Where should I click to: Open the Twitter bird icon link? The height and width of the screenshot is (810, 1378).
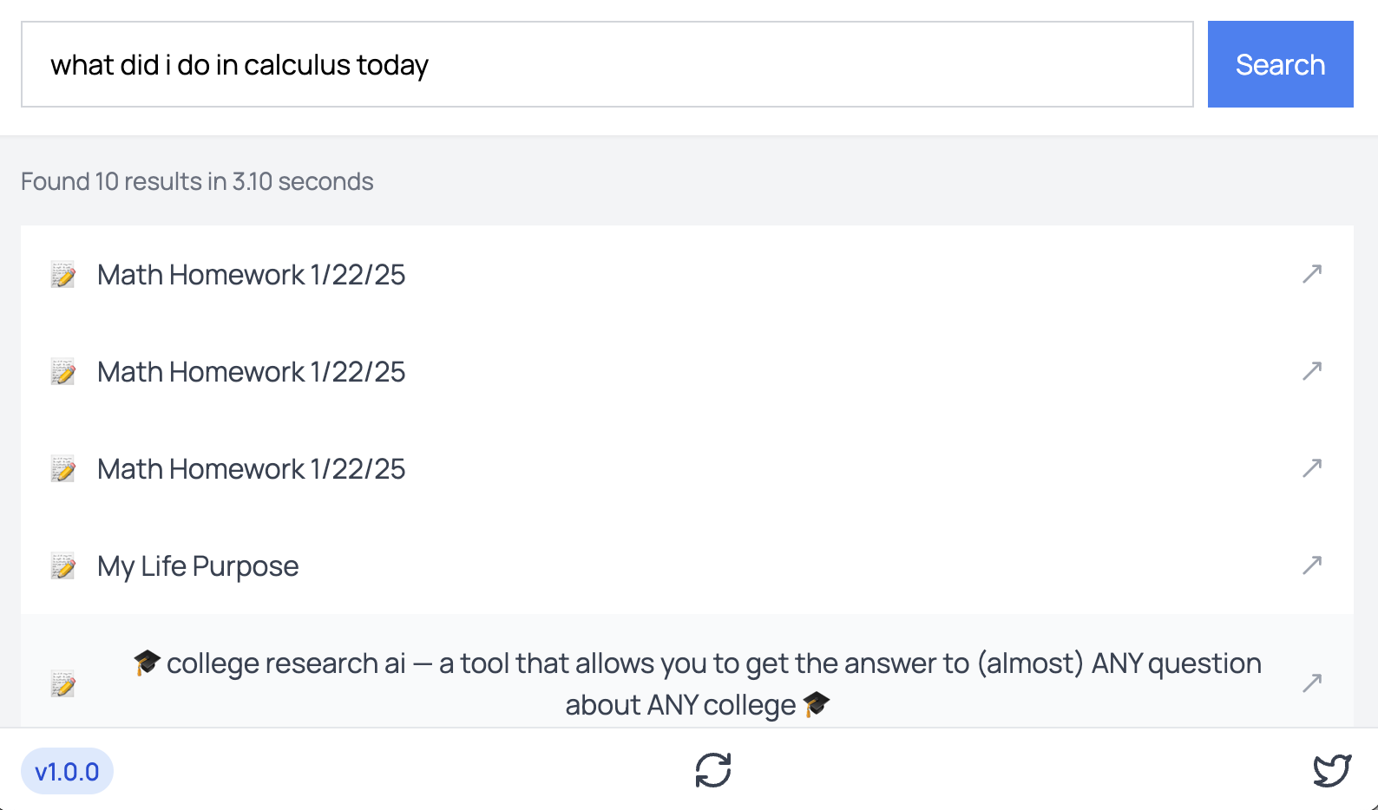click(1331, 770)
